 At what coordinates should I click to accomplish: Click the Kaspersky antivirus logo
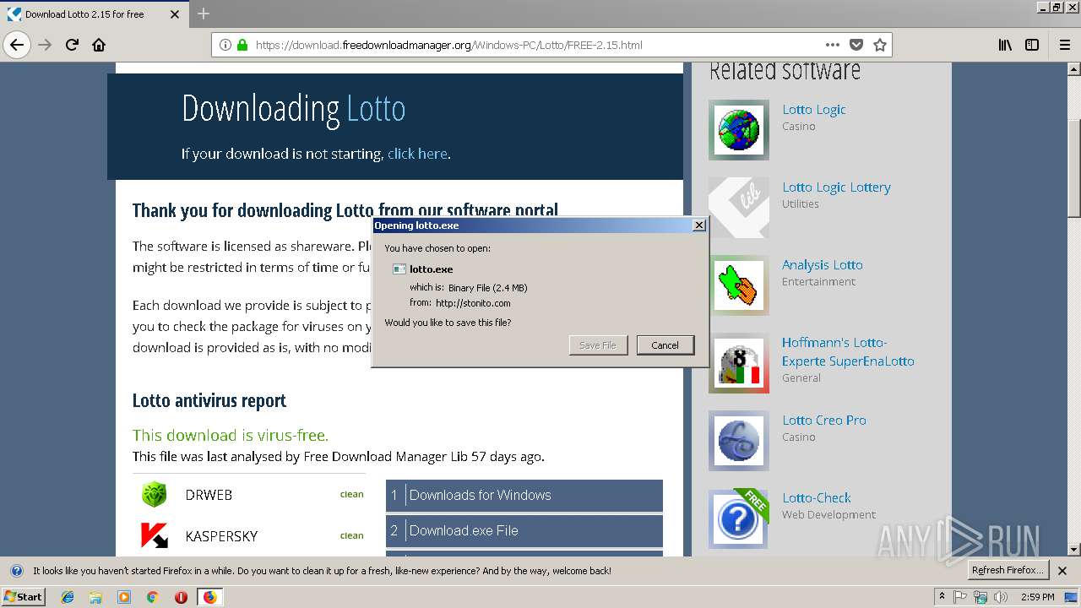pyautogui.click(x=154, y=535)
